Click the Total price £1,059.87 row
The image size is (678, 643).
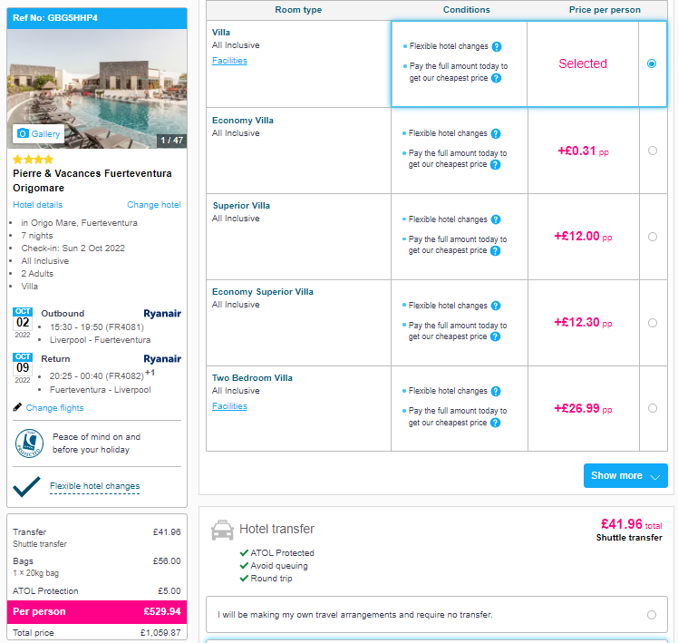[x=97, y=633]
